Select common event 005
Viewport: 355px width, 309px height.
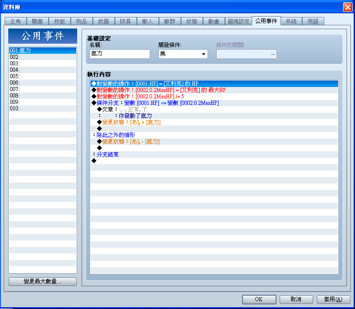coord(43,76)
